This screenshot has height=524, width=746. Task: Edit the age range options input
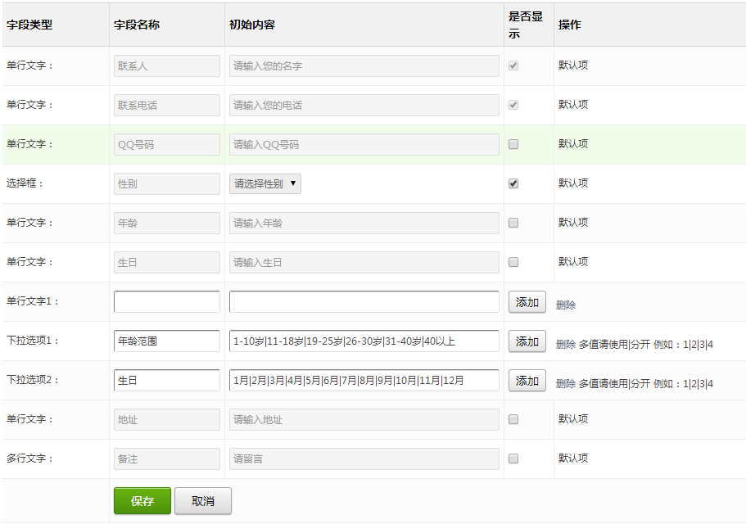tap(364, 341)
